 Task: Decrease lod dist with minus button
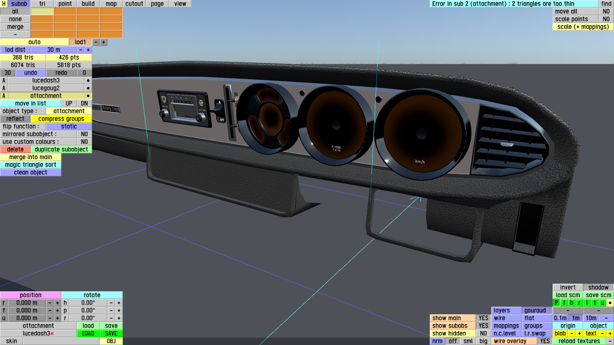coord(81,50)
